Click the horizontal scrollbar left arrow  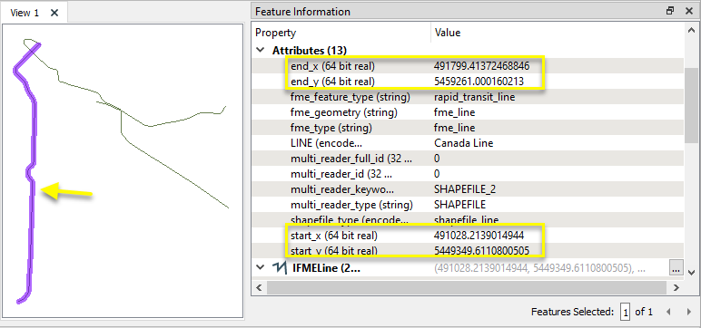(259, 288)
